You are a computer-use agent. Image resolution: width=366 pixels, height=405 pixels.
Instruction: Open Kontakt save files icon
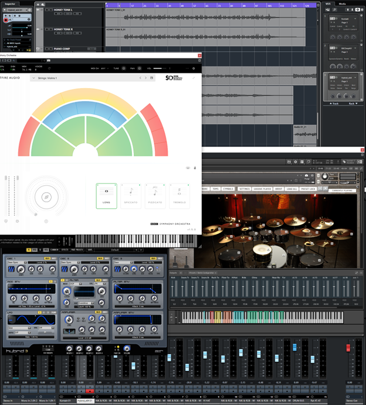289,162
